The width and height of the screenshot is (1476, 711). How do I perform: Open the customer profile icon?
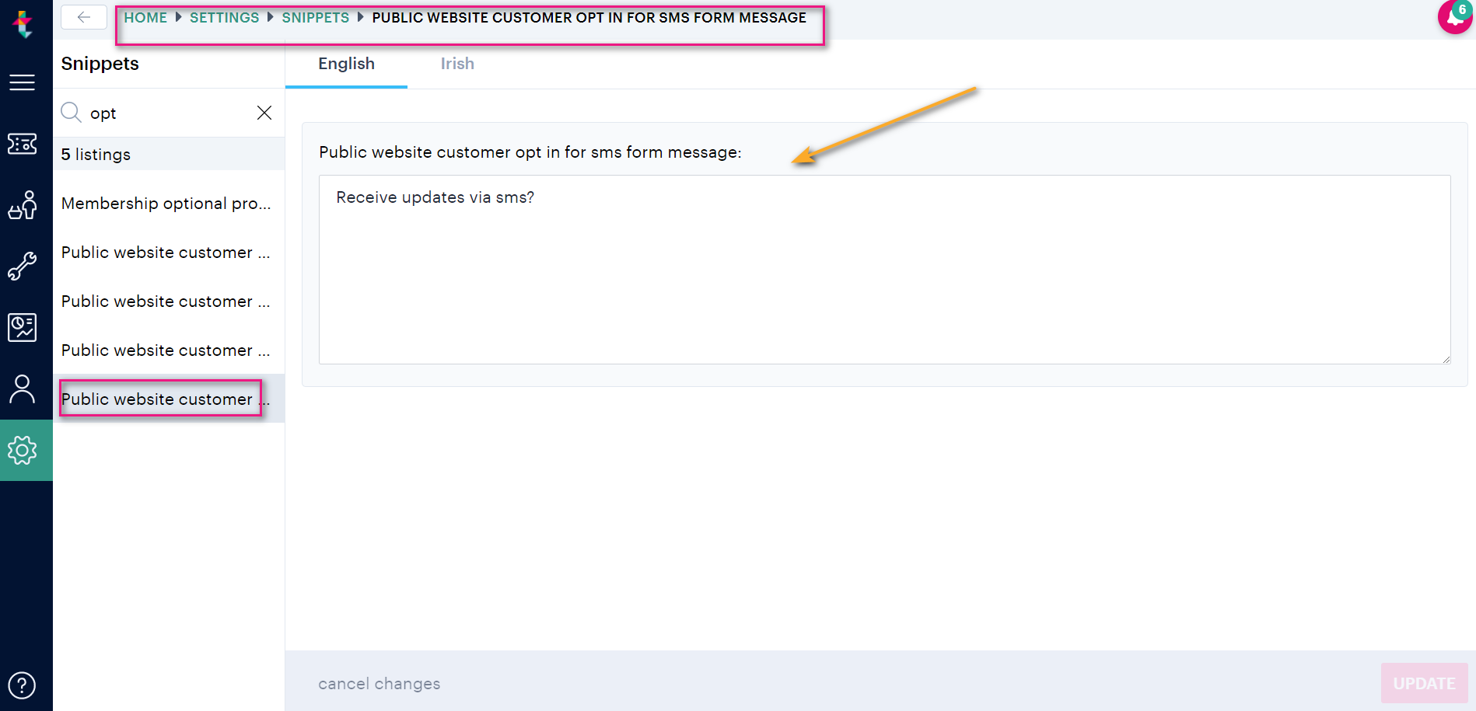(22, 389)
